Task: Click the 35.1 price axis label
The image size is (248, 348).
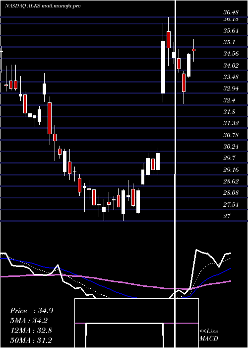Action: 229,42
